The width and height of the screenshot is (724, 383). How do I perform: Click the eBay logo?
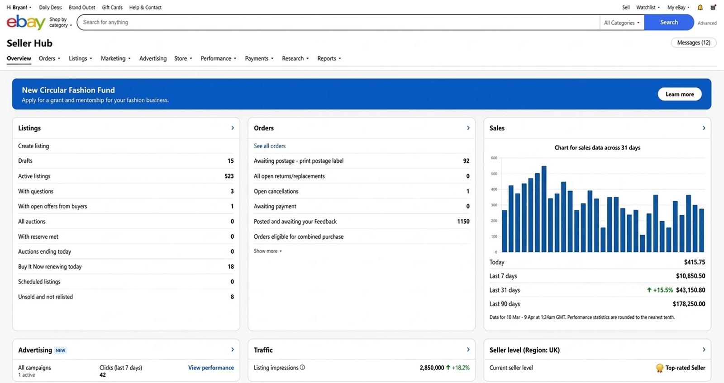click(26, 22)
